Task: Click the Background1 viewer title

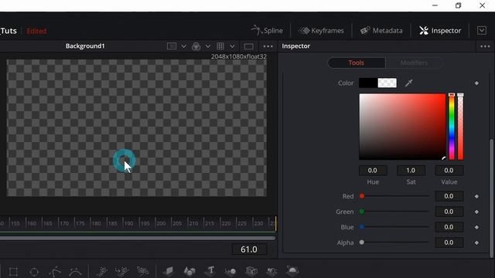Action: (x=85, y=46)
